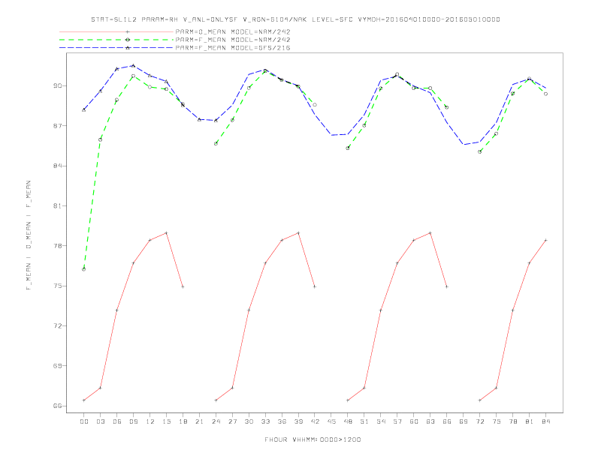The height and width of the screenshot is (459, 595).
Task: Click x-axis tick label 00
Action: click(84, 421)
